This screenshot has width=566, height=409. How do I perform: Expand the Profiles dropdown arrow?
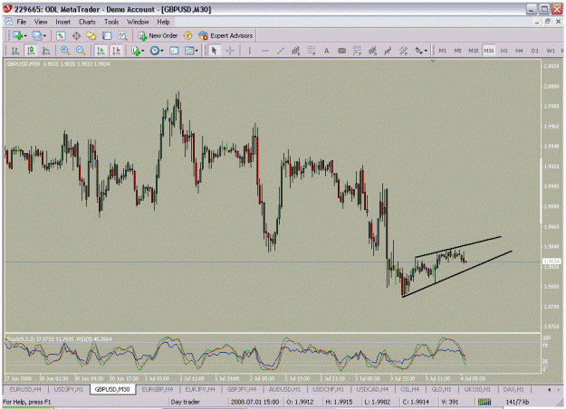tap(44, 35)
